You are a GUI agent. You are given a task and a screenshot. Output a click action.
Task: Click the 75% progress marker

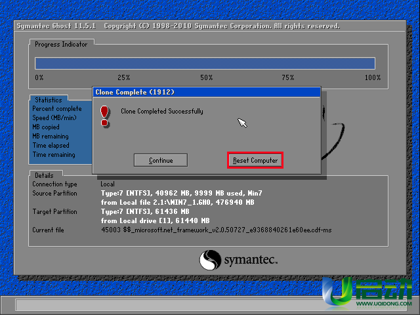pos(288,77)
